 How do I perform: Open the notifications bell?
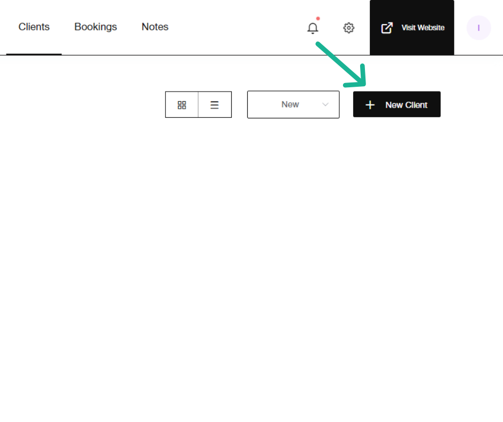point(313,28)
